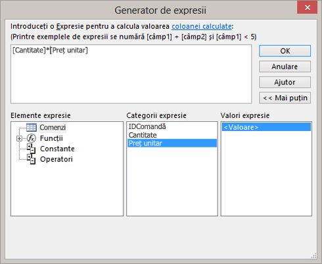Open help with Ajutor button
This screenshot has width=322, height=264.
[x=285, y=82]
